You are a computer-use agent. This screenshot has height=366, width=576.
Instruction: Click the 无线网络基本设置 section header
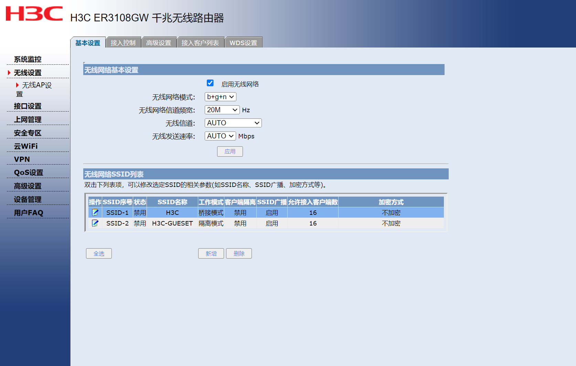pos(264,70)
